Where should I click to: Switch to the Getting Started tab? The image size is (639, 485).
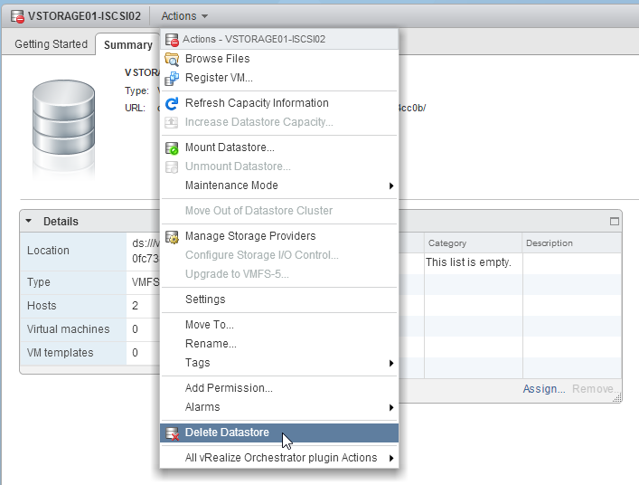51,44
